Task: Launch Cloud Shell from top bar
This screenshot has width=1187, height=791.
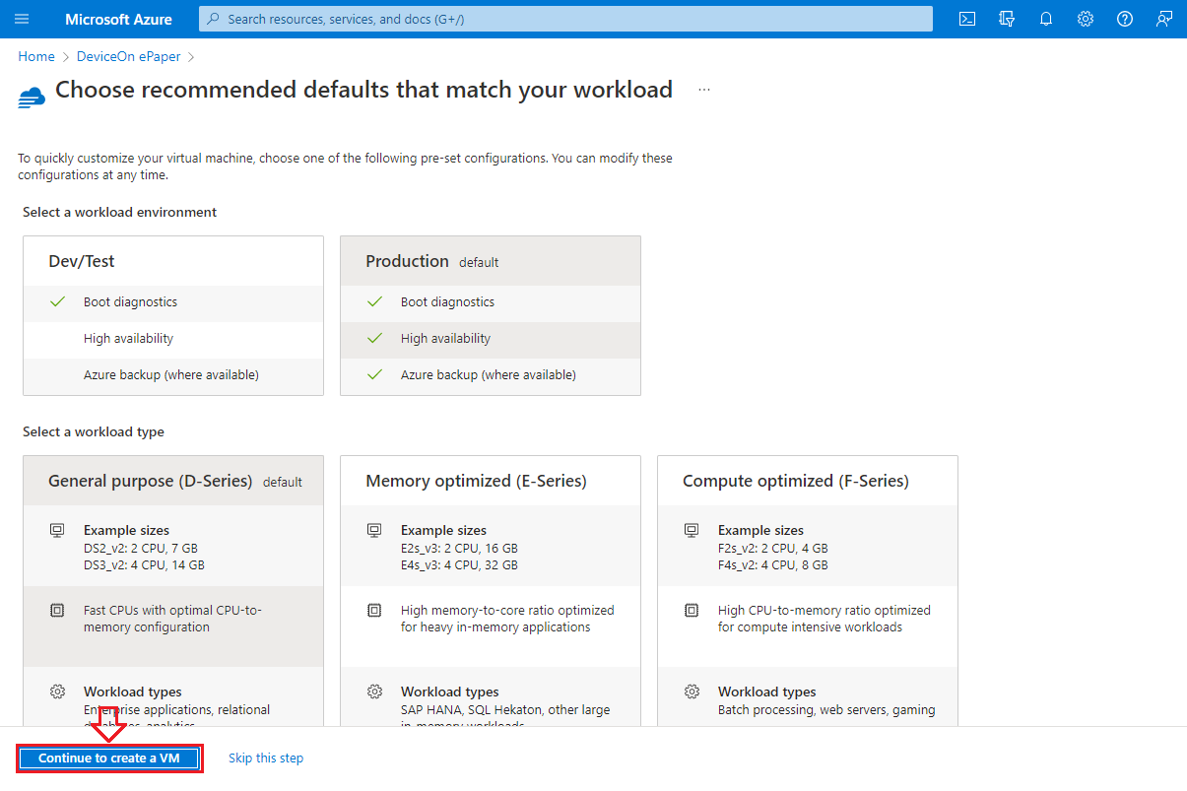Action: pyautogui.click(x=967, y=19)
